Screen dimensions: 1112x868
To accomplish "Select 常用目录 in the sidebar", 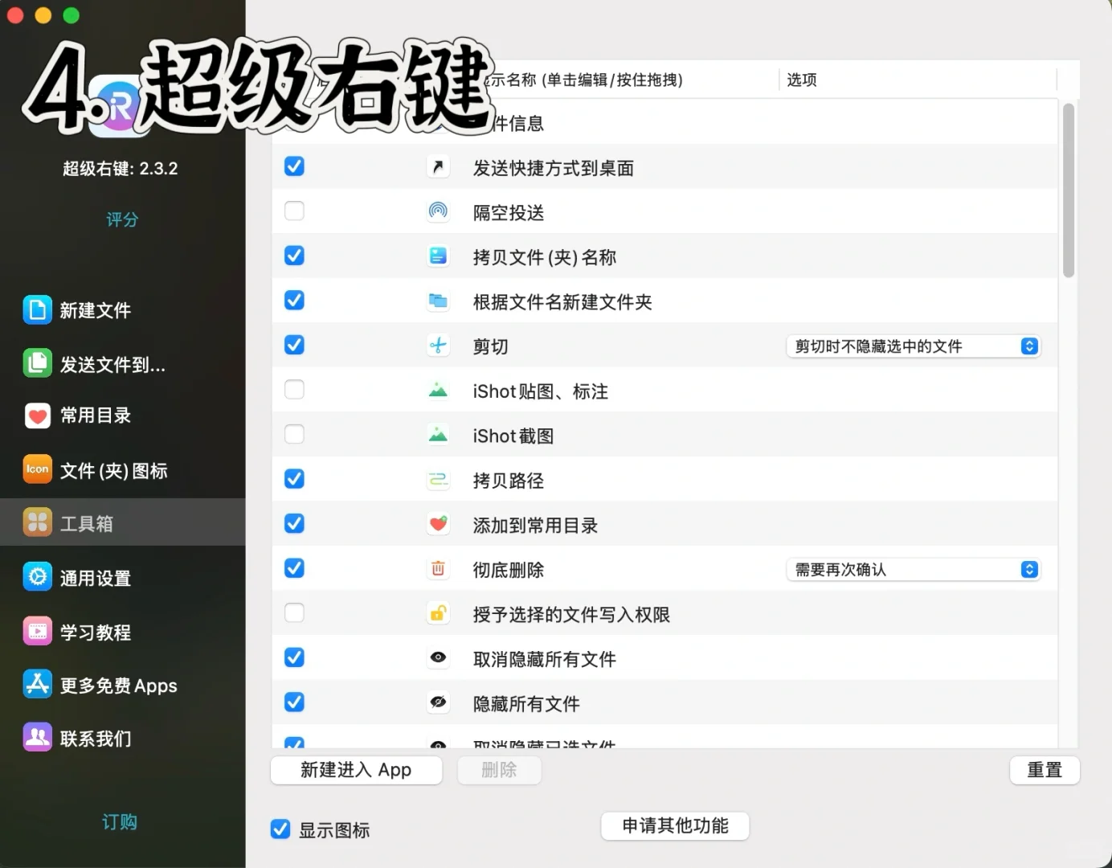I will tap(94, 416).
